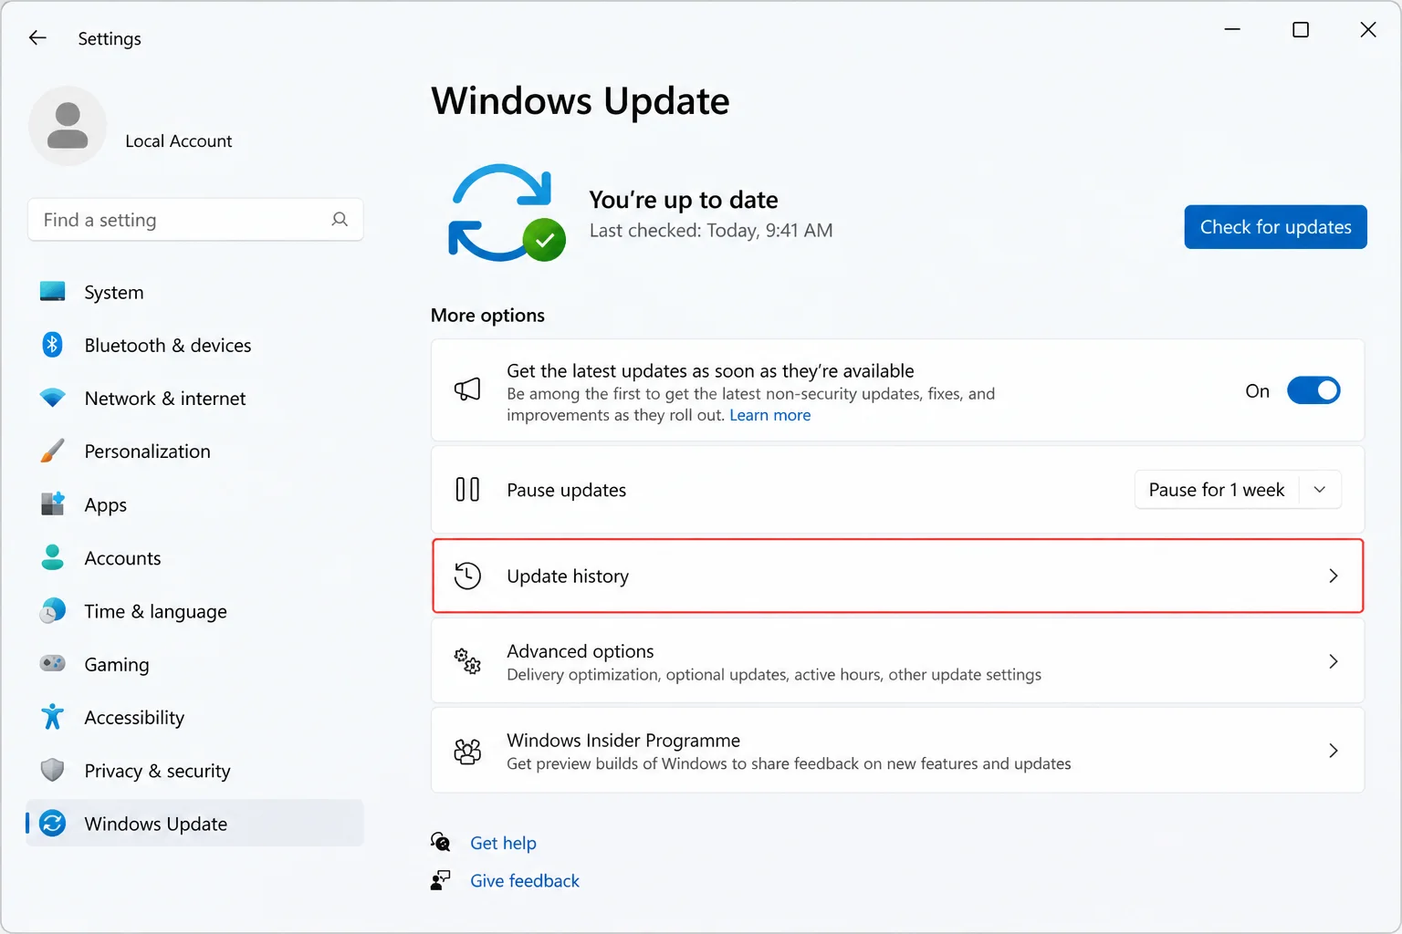Click the megaphone icon for latest updates

pos(467,390)
